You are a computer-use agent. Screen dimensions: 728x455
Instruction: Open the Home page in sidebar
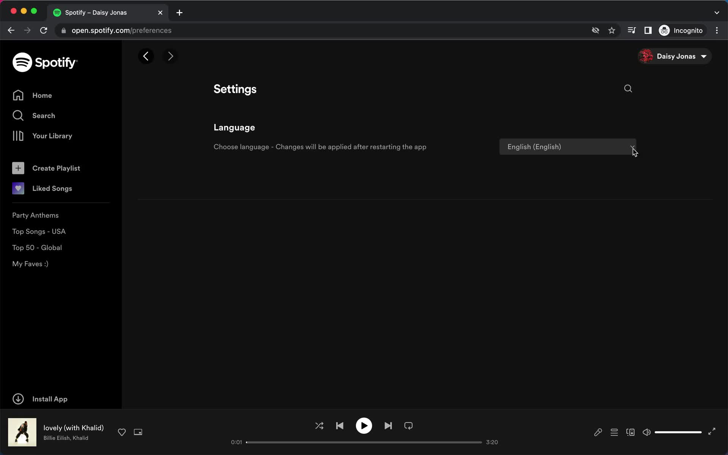(32, 95)
